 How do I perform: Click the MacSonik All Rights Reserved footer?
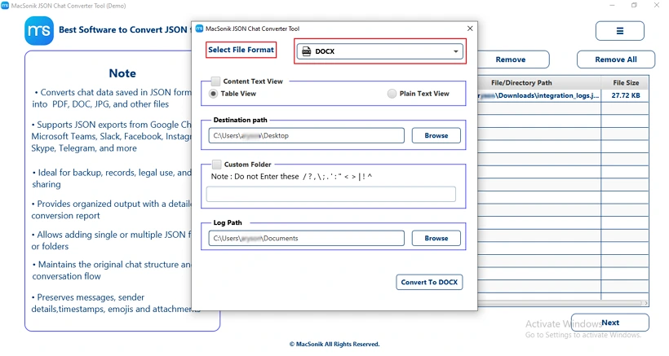[334, 345]
